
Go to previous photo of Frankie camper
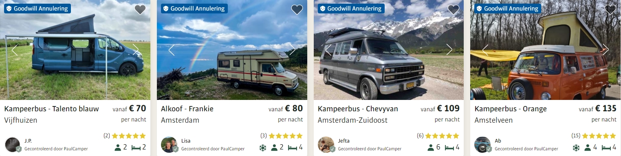point(172,50)
